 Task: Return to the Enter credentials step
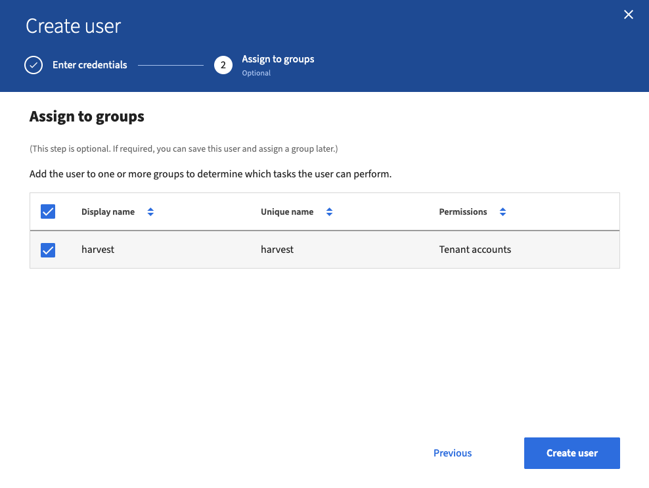(x=89, y=65)
